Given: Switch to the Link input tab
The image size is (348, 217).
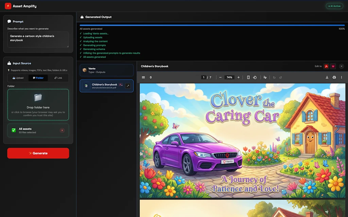Looking at the screenshot, I should tap(58, 78).
